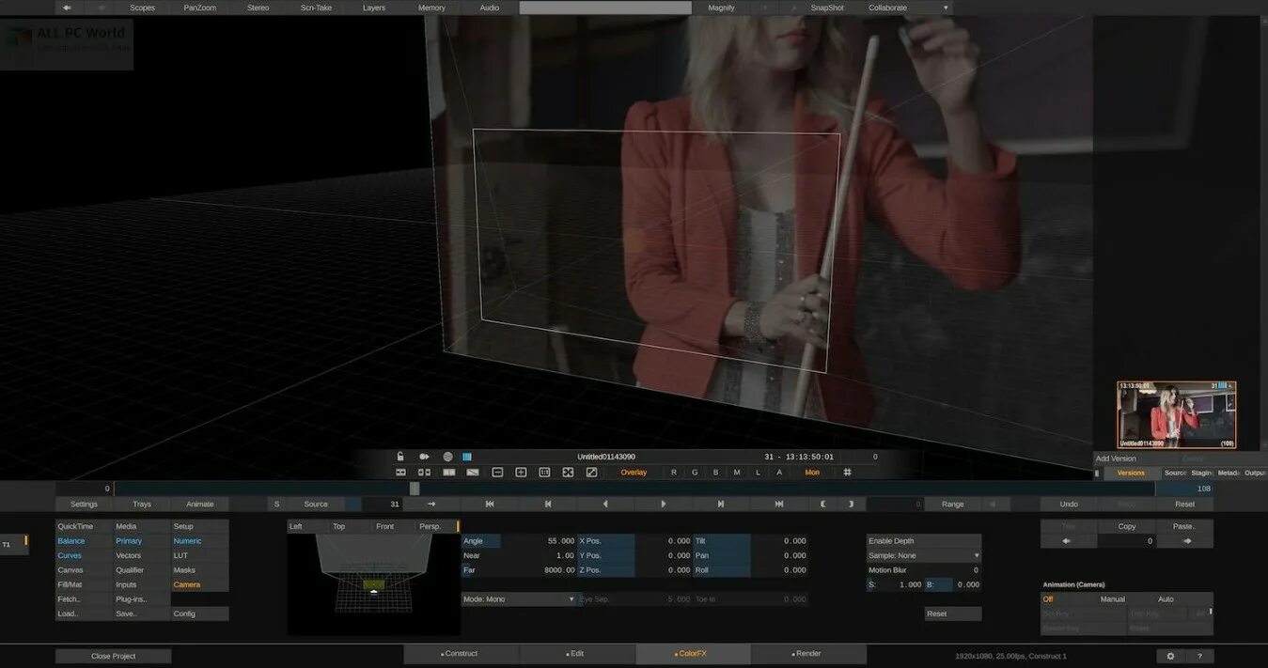Click the lock icon above the viewer toolbar

[400, 457]
